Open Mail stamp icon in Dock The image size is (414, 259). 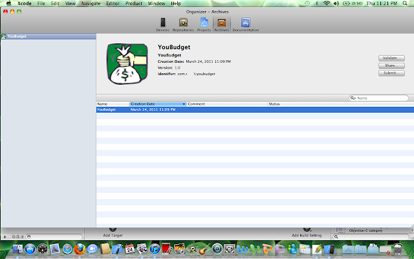55,249
